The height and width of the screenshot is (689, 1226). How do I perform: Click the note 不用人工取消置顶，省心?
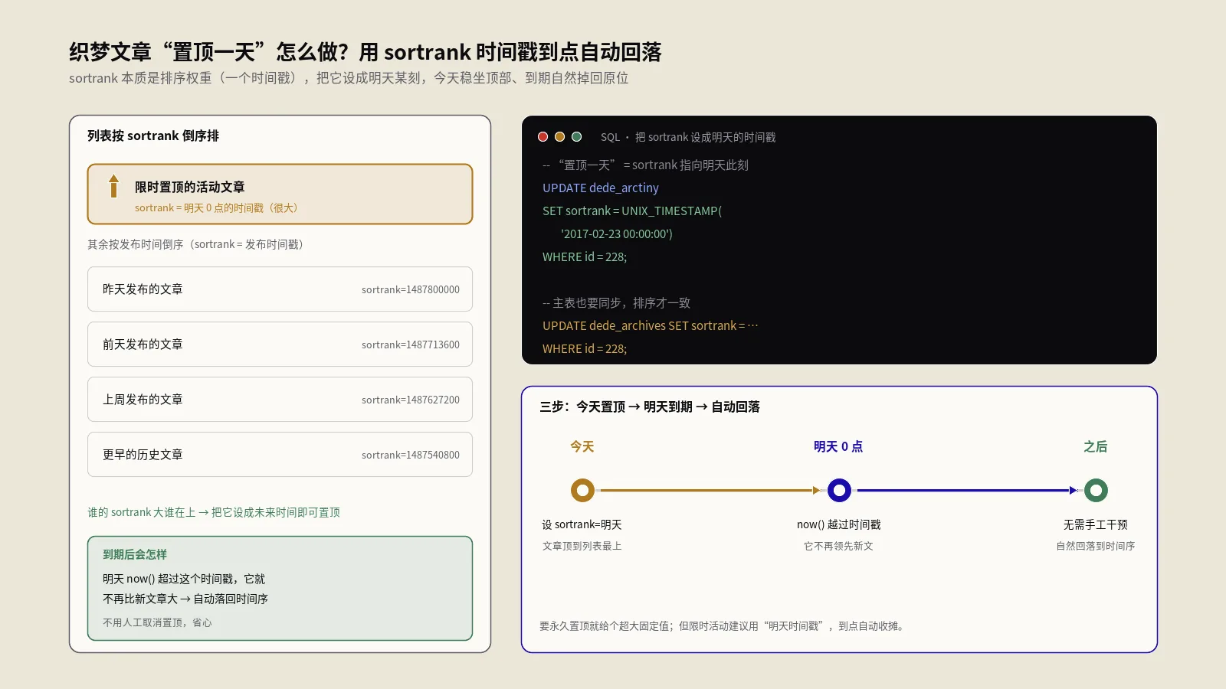157,622
